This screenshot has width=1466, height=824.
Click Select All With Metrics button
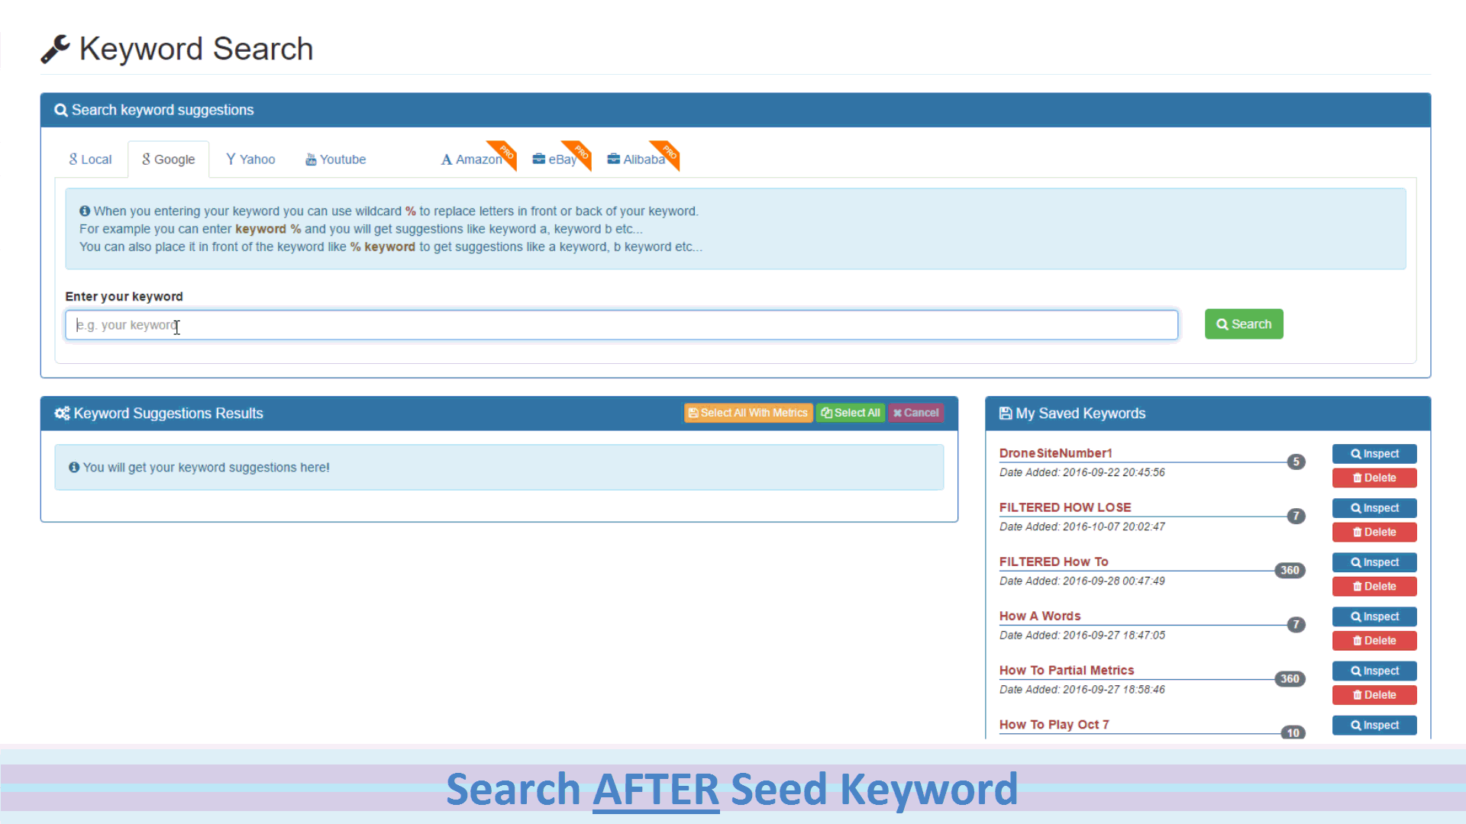click(748, 413)
